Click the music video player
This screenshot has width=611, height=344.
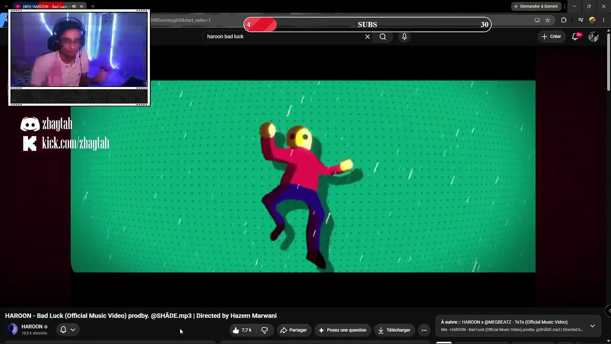coord(303,176)
